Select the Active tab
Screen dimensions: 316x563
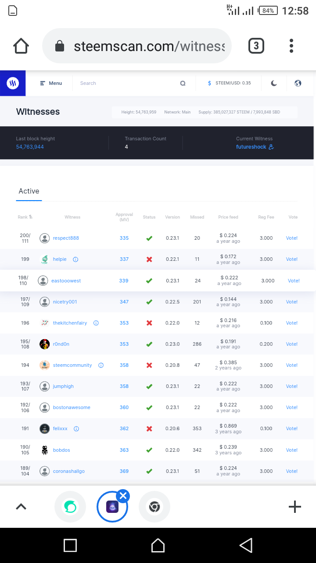tap(29, 191)
